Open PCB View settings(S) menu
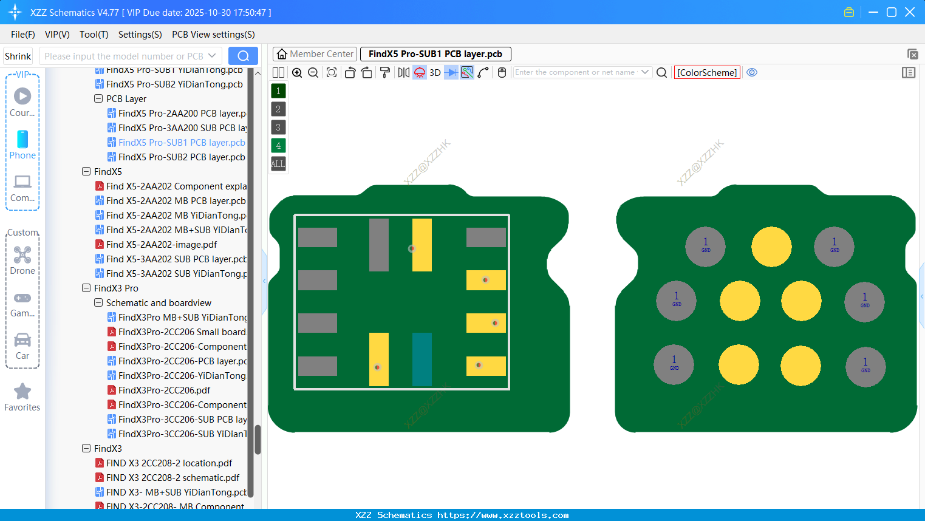The width and height of the screenshot is (925, 521). pos(213,35)
